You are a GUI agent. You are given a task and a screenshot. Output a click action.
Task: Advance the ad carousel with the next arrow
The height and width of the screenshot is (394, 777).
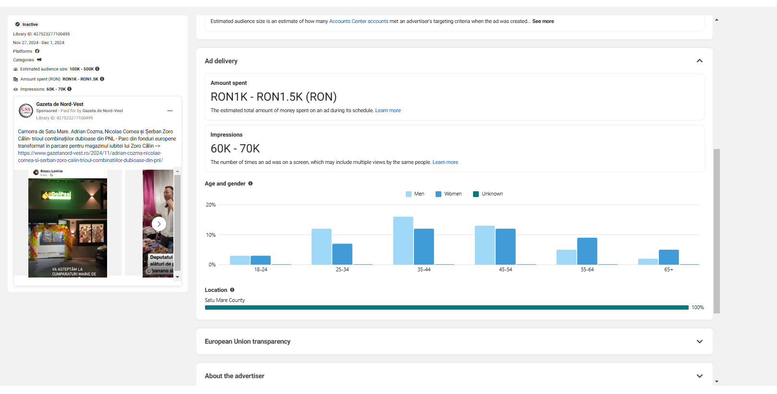(x=159, y=224)
